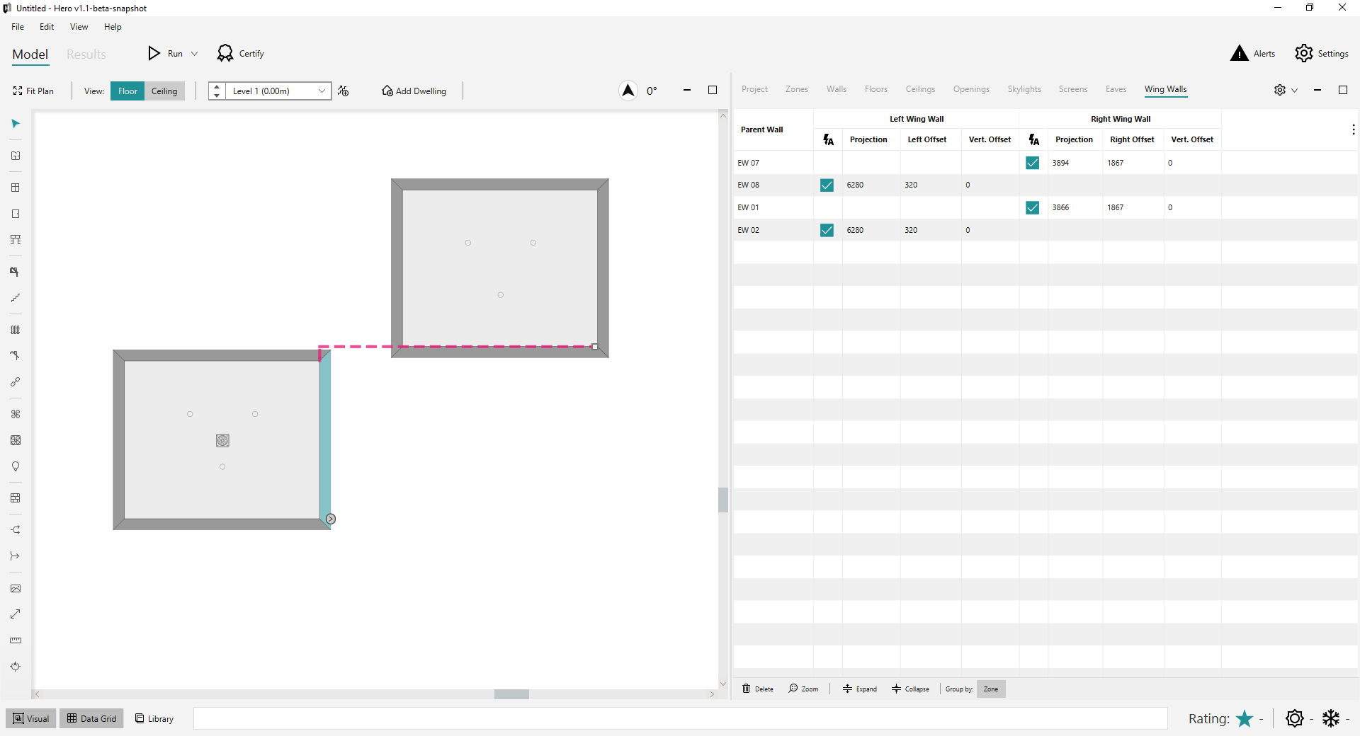Uncheck EW 07 right wing wall checkbox

(x=1032, y=163)
